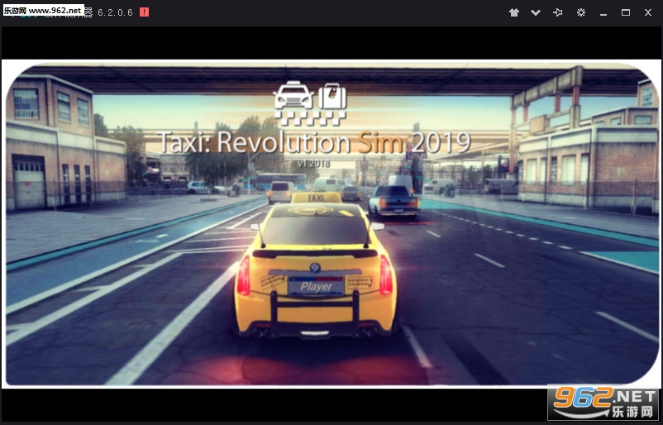The image size is (663, 425).
Task: Tap the TAXI roof sign on yellow car
Action: point(316,198)
